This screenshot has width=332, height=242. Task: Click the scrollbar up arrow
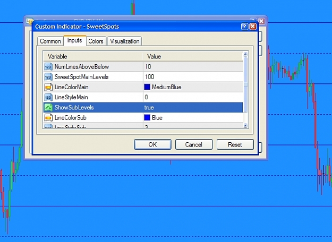pos(245,54)
